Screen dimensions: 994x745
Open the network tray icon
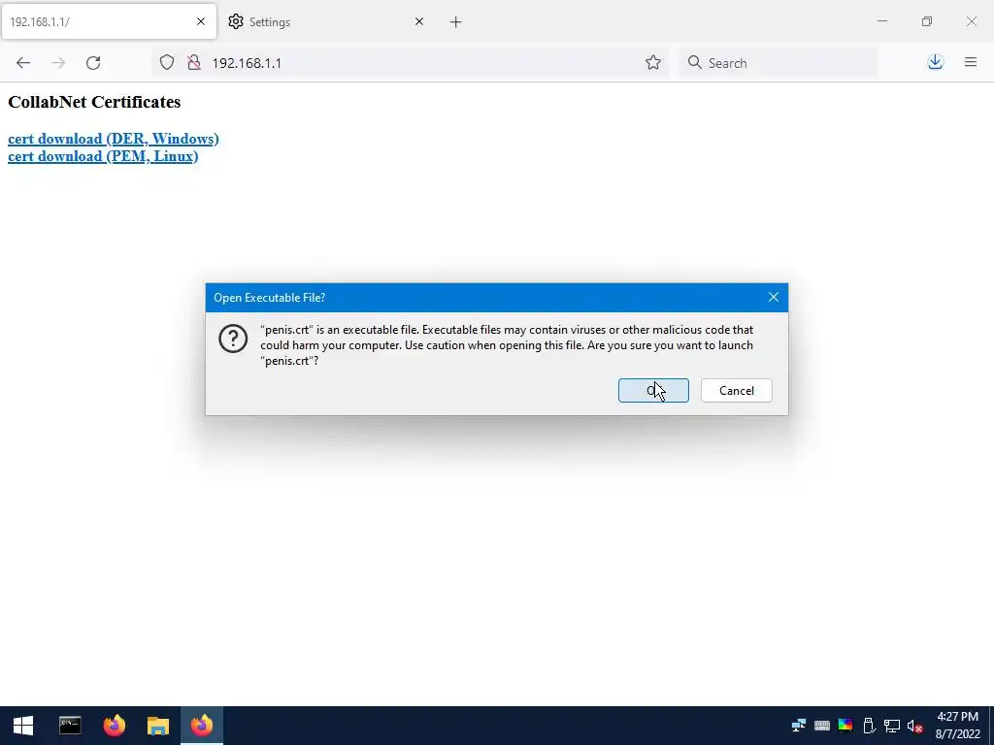pyautogui.click(x=798, y=726)
